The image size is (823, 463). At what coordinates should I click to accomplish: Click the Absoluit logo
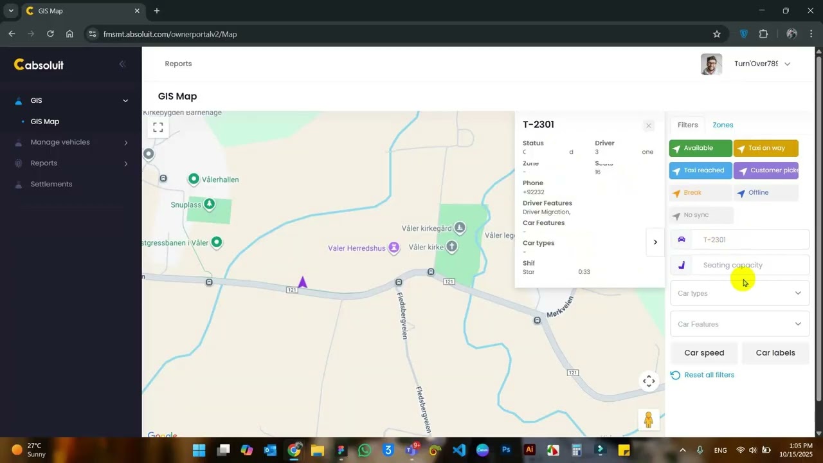(39, 64)
